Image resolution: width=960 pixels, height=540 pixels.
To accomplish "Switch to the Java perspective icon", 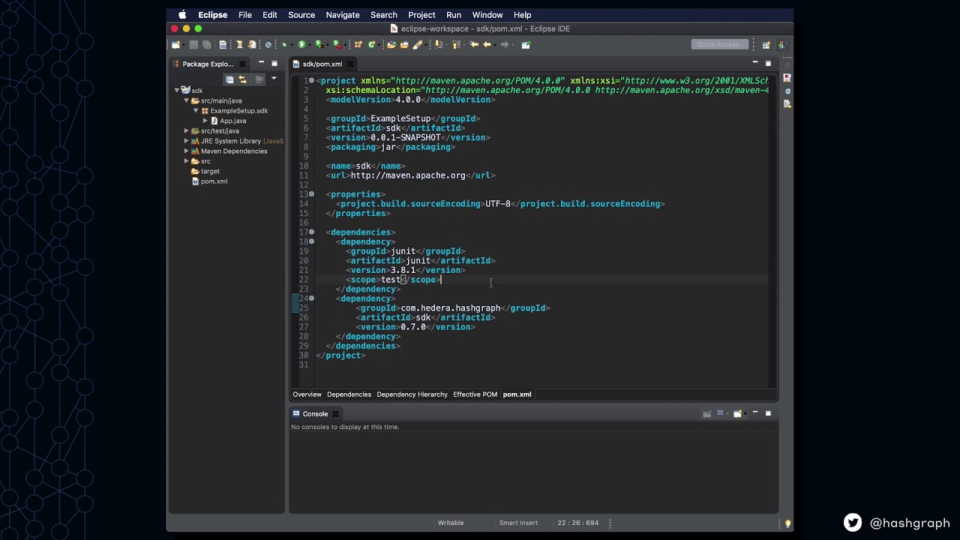I will coord(781,45).
